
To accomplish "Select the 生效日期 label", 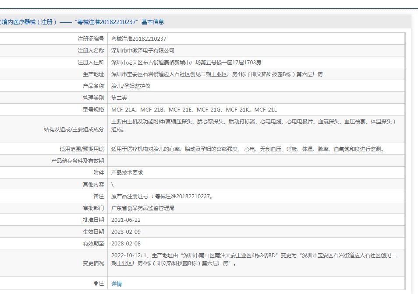I will (x=93, y=232).
